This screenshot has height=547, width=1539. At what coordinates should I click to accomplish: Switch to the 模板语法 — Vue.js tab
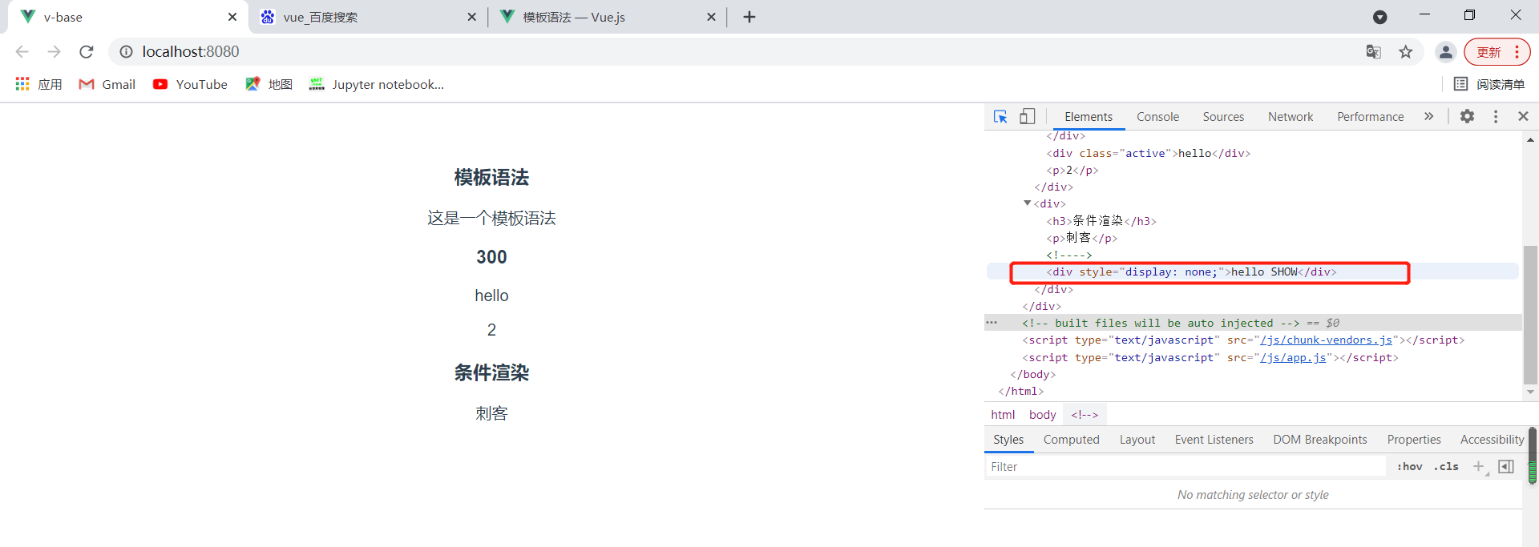point(608,17)
